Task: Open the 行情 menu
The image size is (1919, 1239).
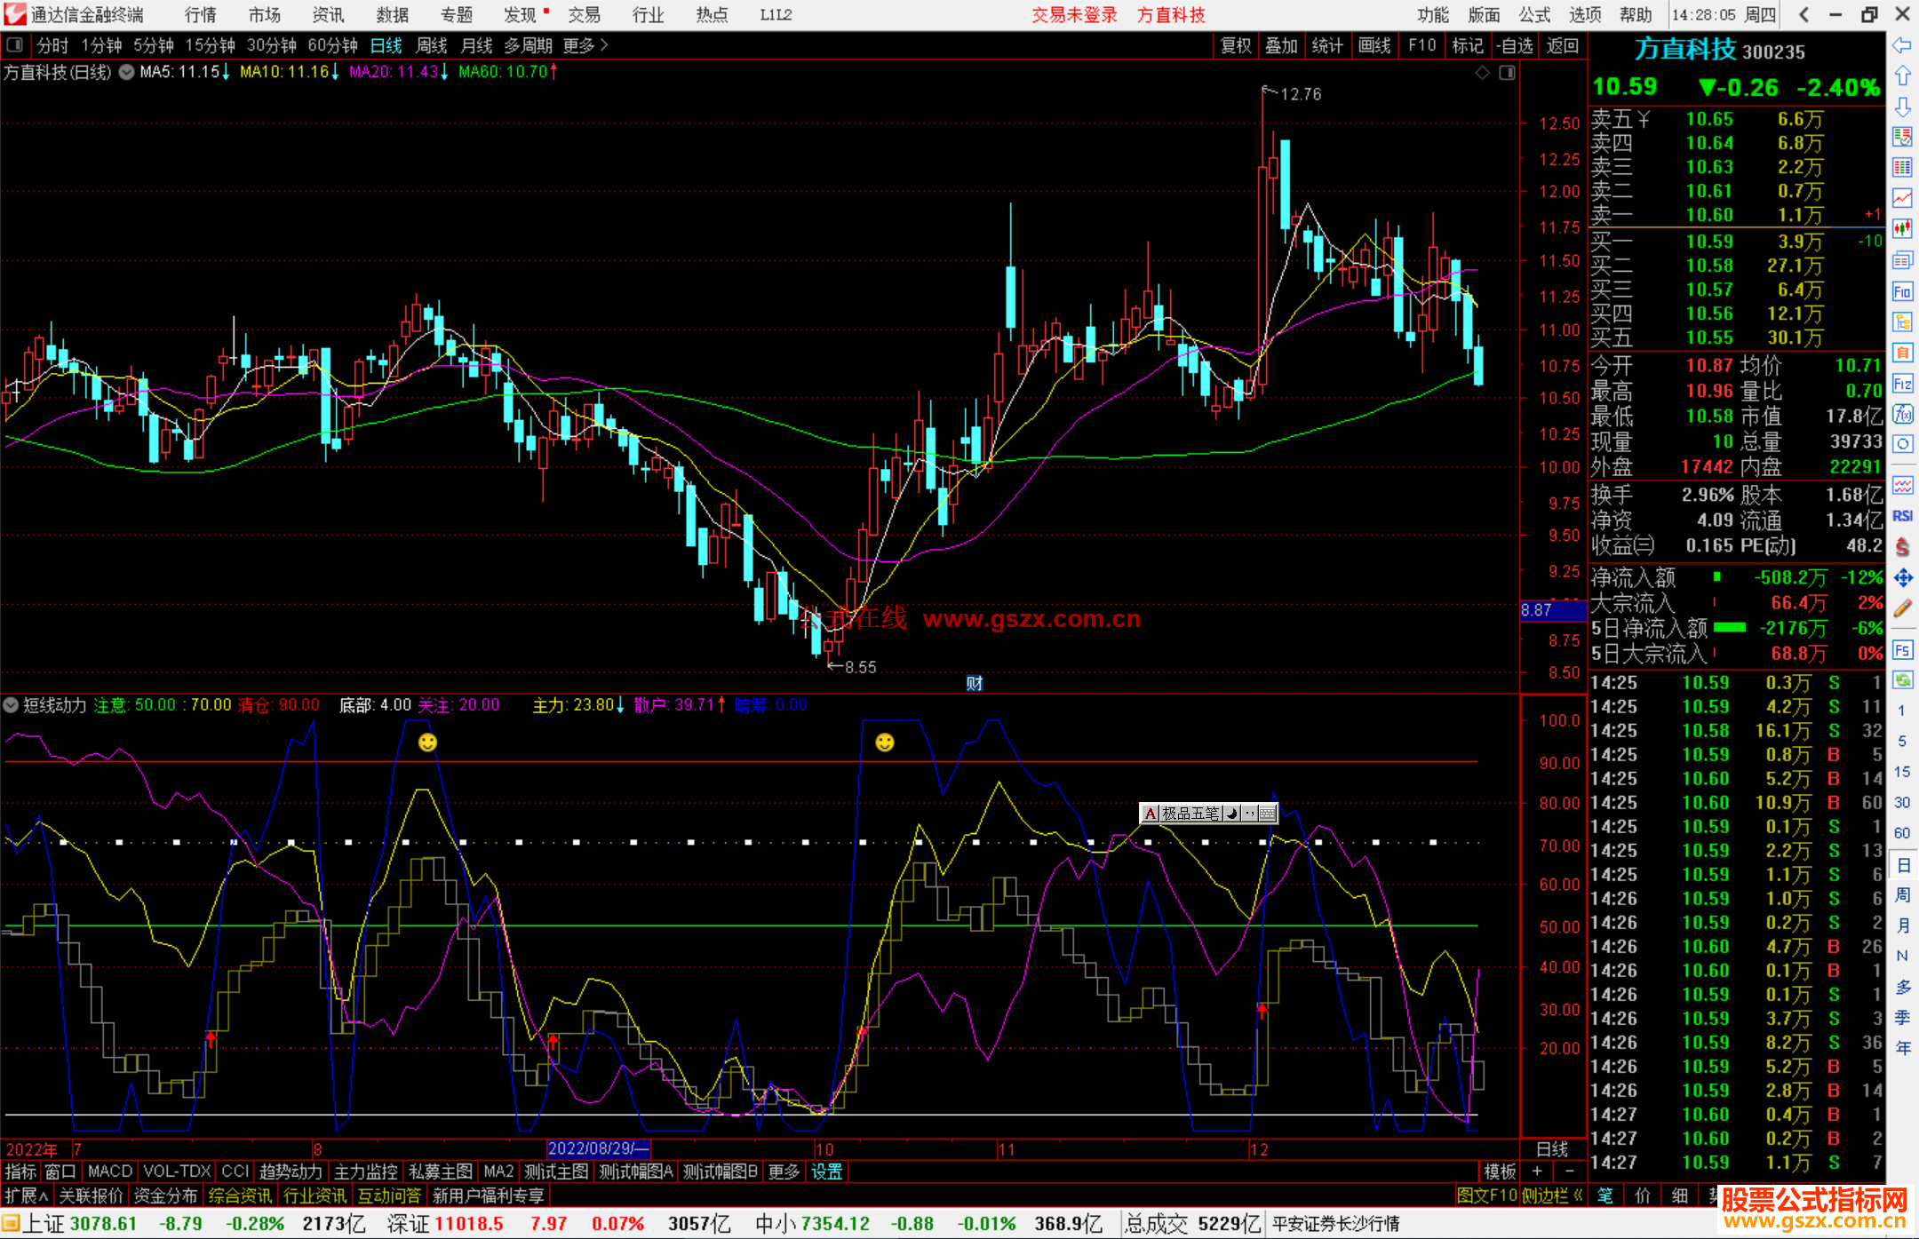Action: pos(201,15)
